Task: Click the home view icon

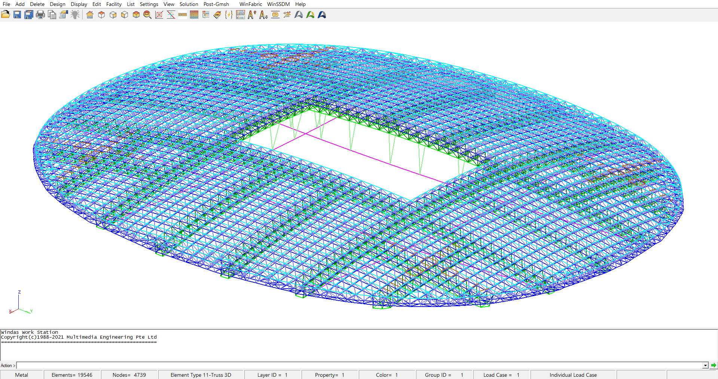Action: [90, 15]
